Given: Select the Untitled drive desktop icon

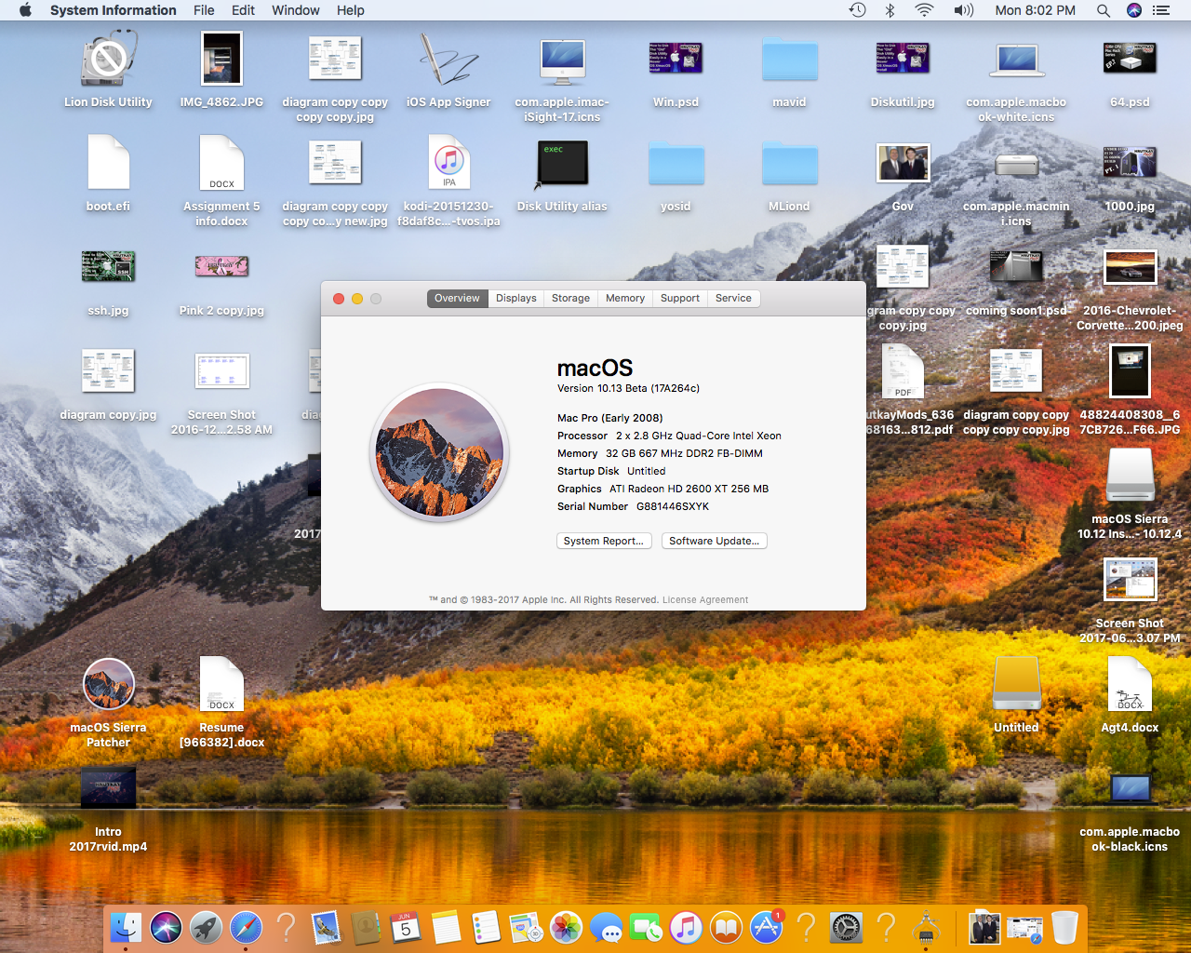Looking at the screenshot, I should [x=1016, y=685].
